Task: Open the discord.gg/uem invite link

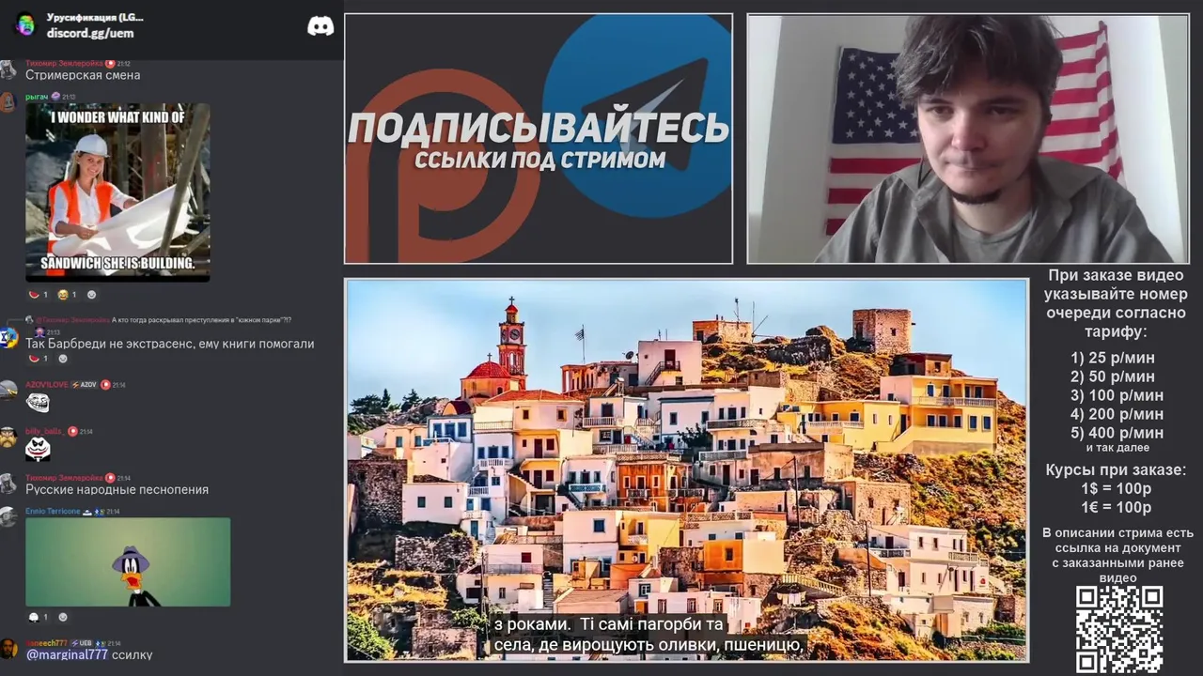Action: (90, 33)
